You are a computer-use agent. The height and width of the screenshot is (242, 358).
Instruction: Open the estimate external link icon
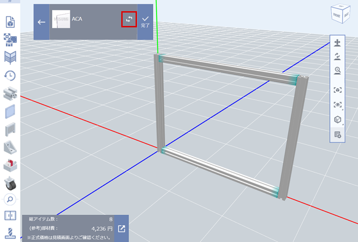pyautogui.click(x=122, y=229)
